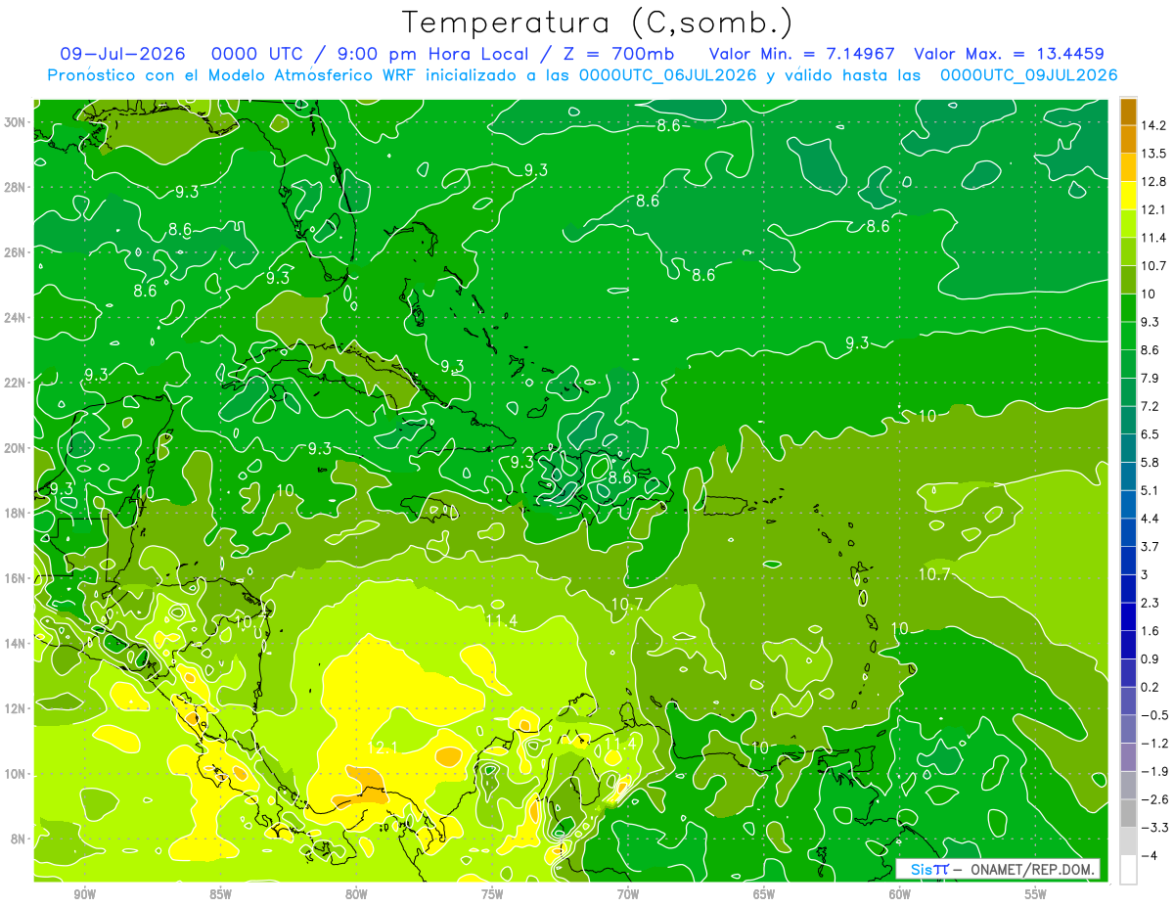Click the '65W' longitude axis label

tap(764, 894)
